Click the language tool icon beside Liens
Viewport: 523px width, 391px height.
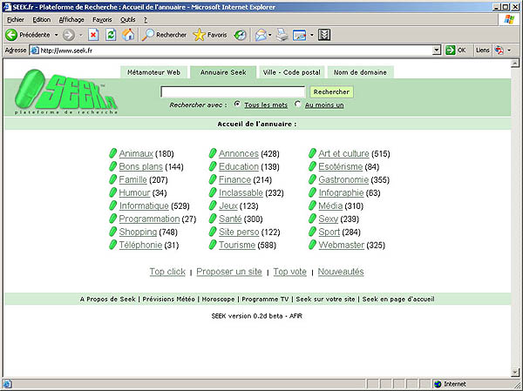click(x=499, y=51)
